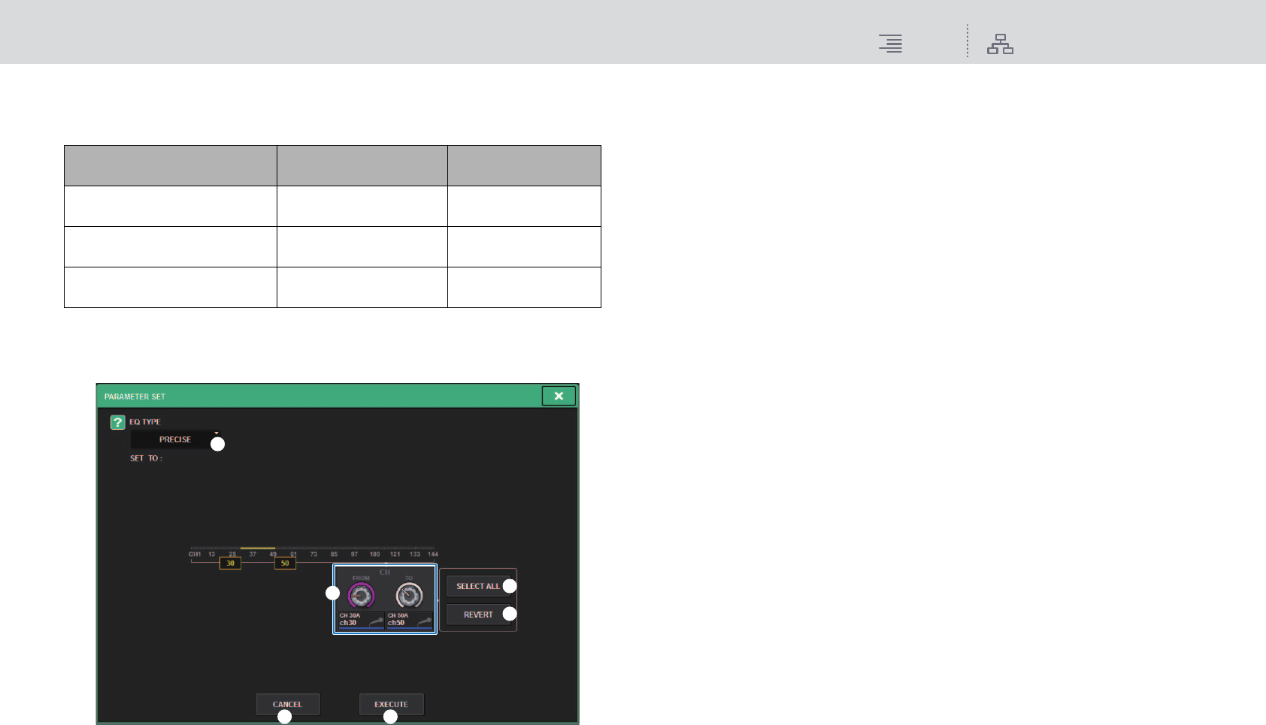
Task: Click the SET TO: label
Action: tap(146, 458)
